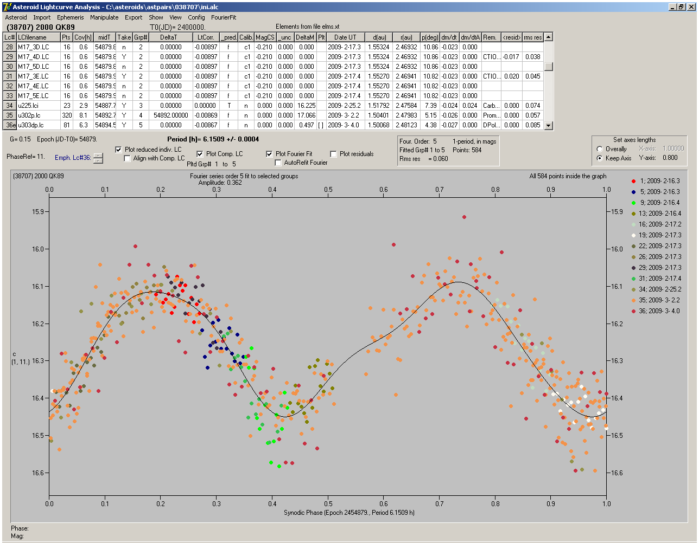Open the FourierFit menu
Image resolution: width=699 pixels, height=543 pixels.
[x=224, y=17]
